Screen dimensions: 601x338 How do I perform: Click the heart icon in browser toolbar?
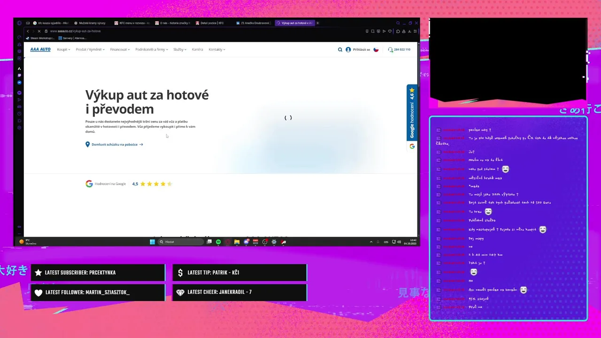(x=390, y=31)
